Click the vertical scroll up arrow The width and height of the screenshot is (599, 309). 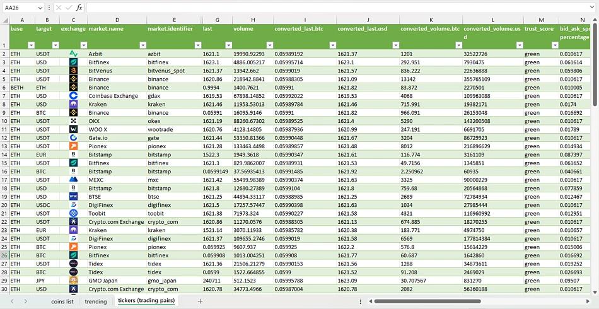(x=595, y=20)
